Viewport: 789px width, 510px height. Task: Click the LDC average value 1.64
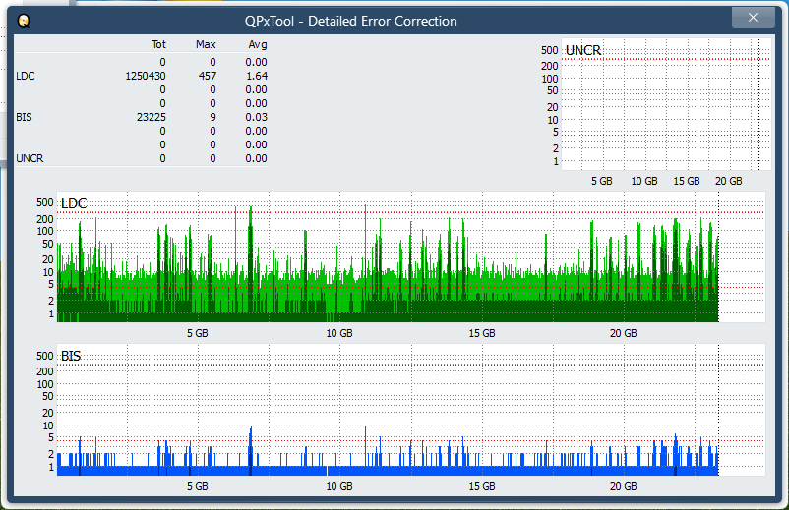(257, 76)
